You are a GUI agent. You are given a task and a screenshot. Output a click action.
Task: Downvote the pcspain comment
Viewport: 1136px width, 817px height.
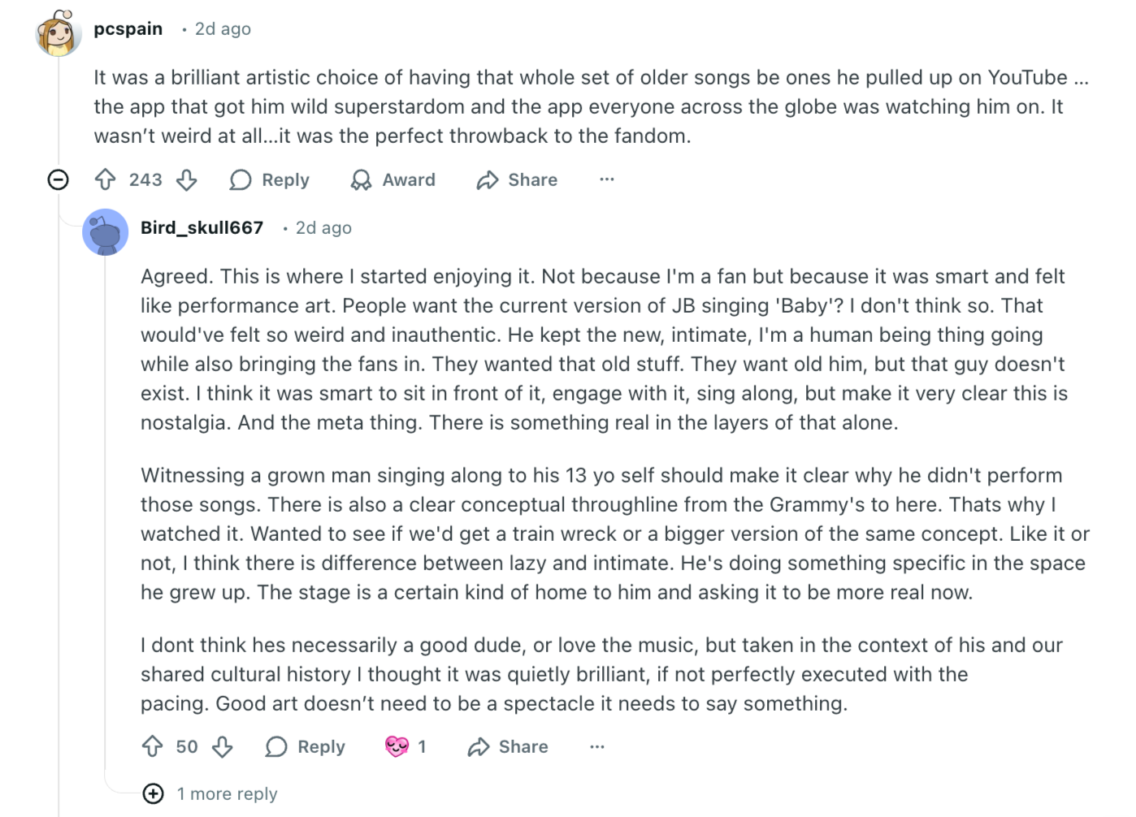[187, 179]
